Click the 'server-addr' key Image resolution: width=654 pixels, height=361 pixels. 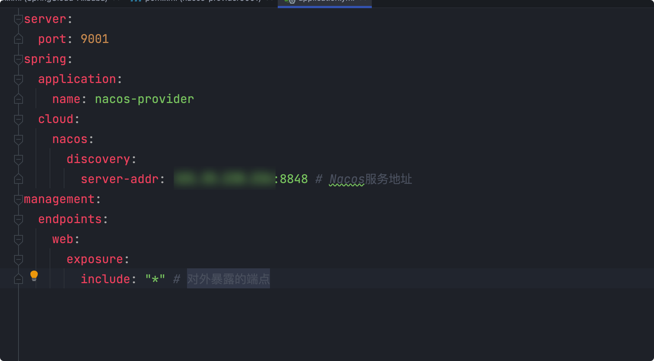[120, 179]
